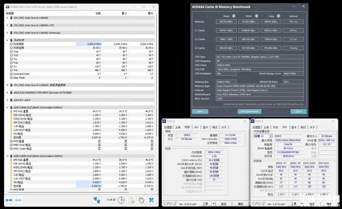This screenshot has width=342, height=209.
Task: Click the greyed collapse-columns arrows icon in HWiNFO
Action: coord(18,200)
